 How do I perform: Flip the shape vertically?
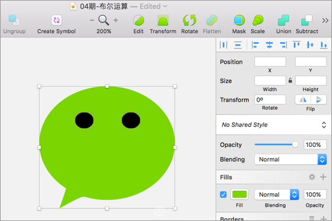tap(319, 99)
